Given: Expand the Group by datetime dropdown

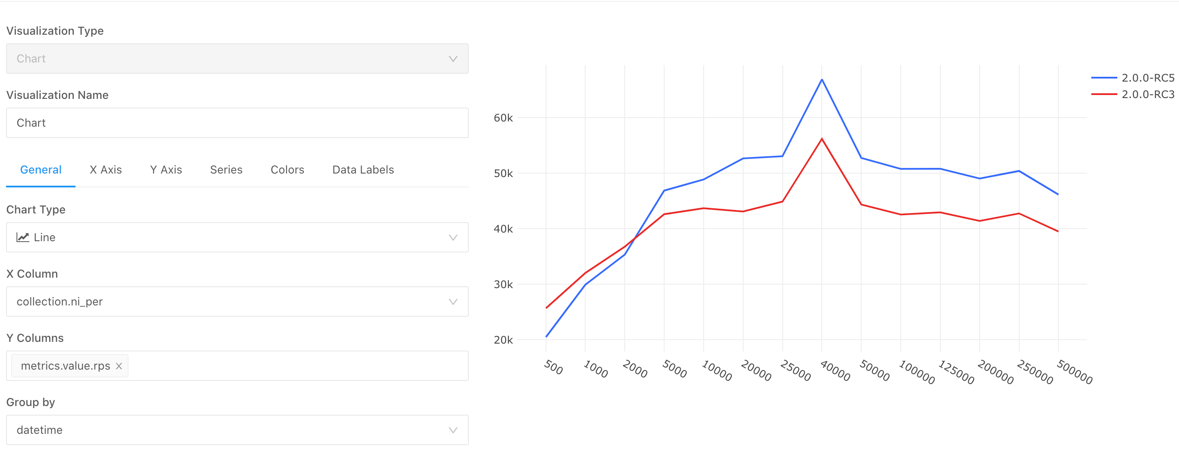Looking at the screenshot, I should point(453,429).
